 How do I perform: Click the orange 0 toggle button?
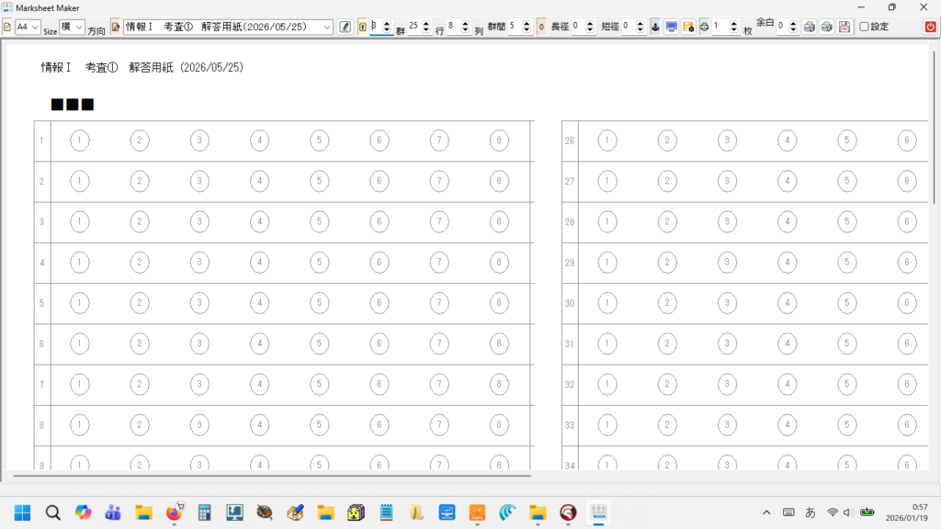click(541, 27)
